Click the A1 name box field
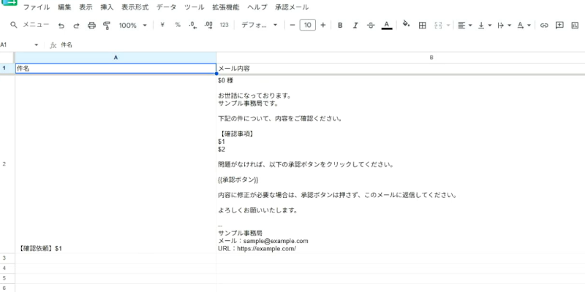This screenshot has height=292, width=585. click(x=20, y=45)
